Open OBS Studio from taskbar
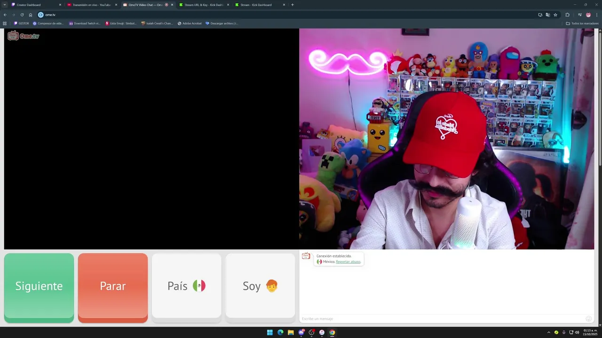The width and height of the screenshot is (602, 338). [311, 332]
